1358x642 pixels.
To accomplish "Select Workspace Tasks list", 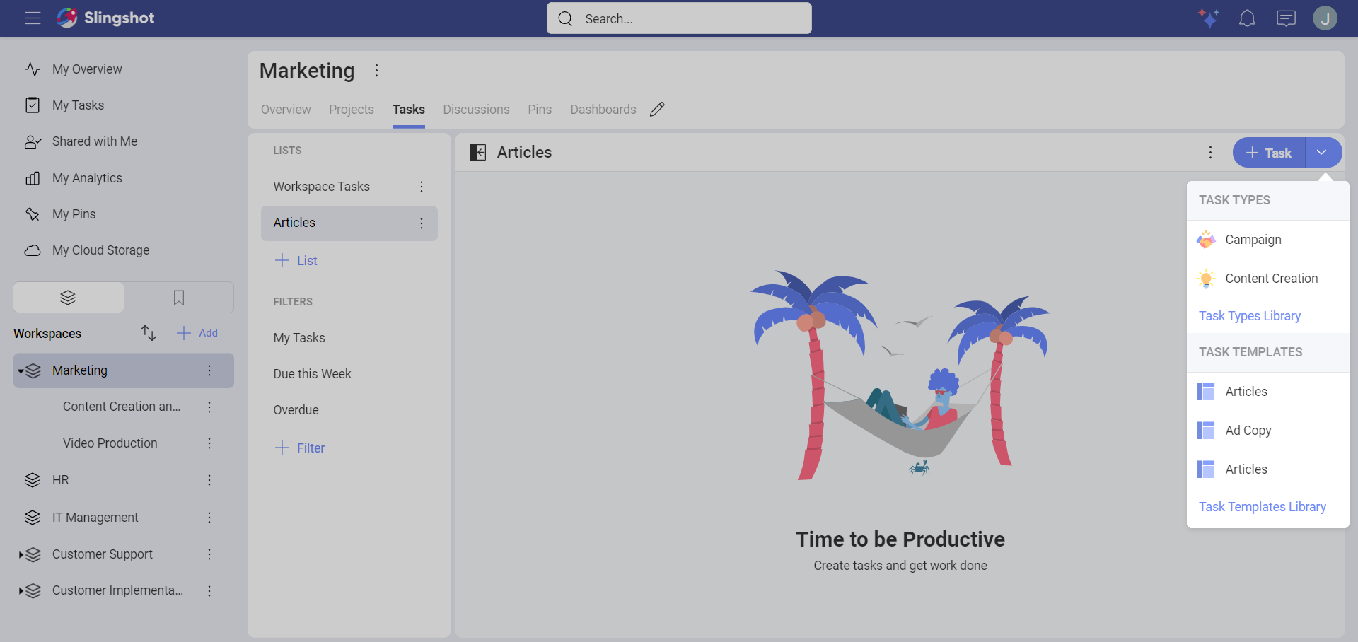I will (322, 187).
